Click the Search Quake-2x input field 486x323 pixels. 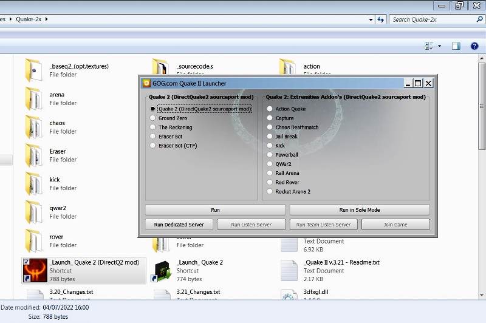(x=433, y=19)
